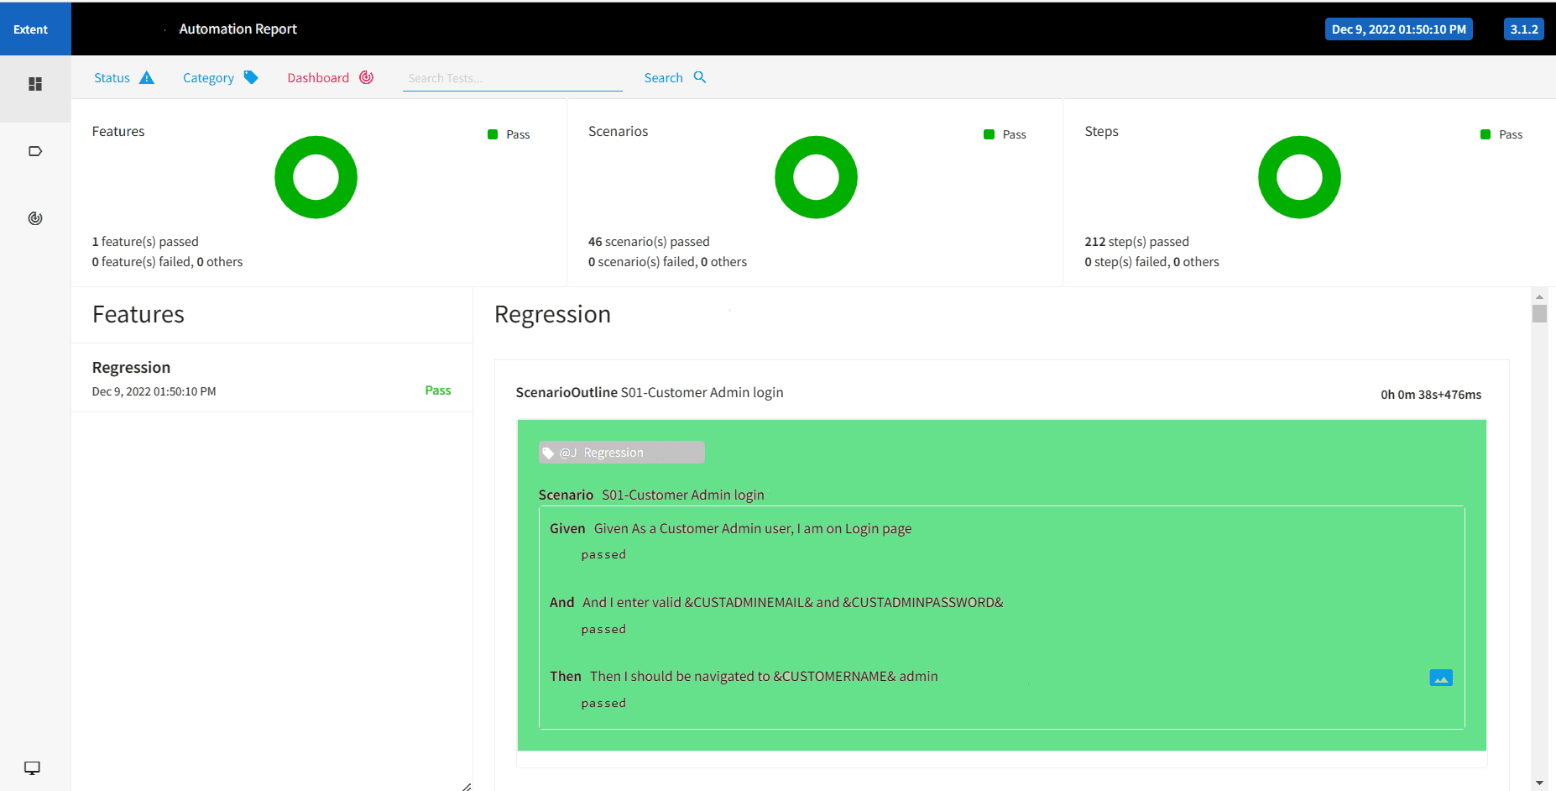Toggle Pass legend in Steps chart
Screen dimensions: 1556x791
point(1501,134)
